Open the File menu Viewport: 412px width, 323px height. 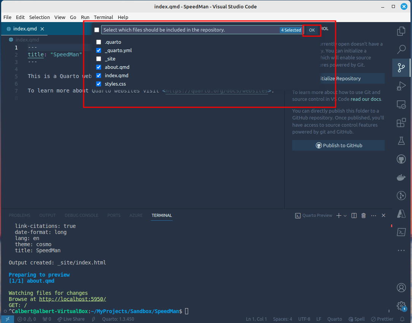[7, 18]
